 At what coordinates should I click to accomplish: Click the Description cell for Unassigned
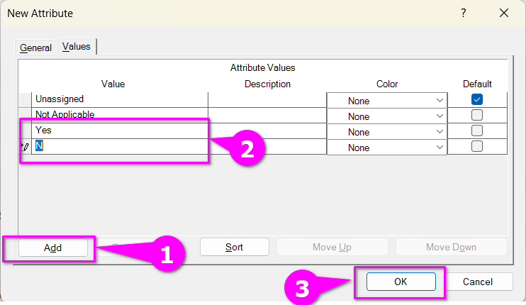point(267,100)
